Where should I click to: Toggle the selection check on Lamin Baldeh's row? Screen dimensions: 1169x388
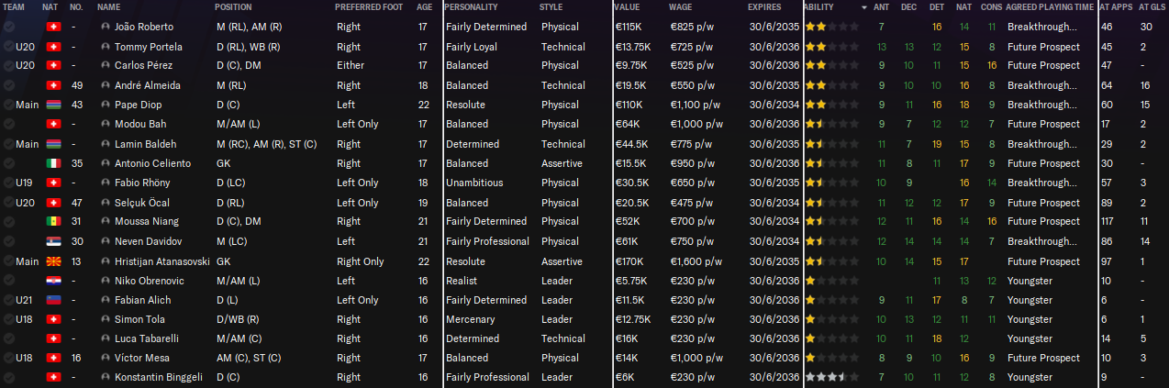point(8,144)
